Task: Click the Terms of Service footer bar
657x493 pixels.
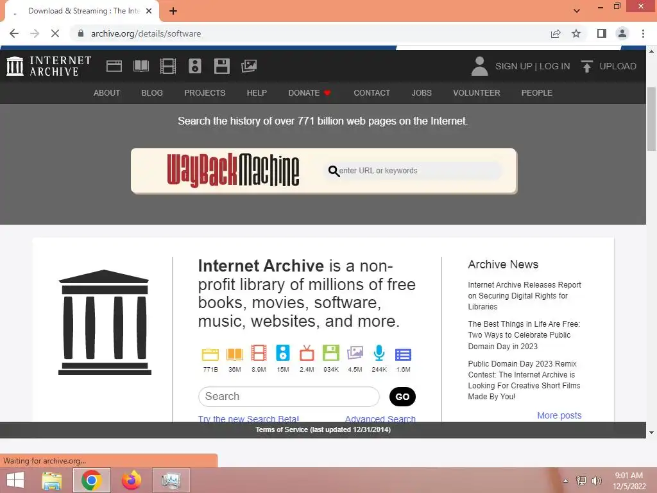Action: point(323,429)
